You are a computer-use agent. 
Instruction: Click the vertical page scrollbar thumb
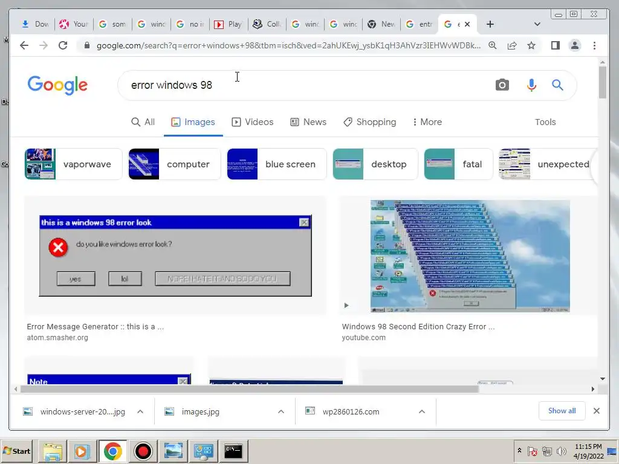click(603, 82)
